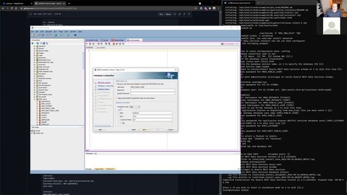
Task: Open the File menu in SQL Developer
Action: 33,31
